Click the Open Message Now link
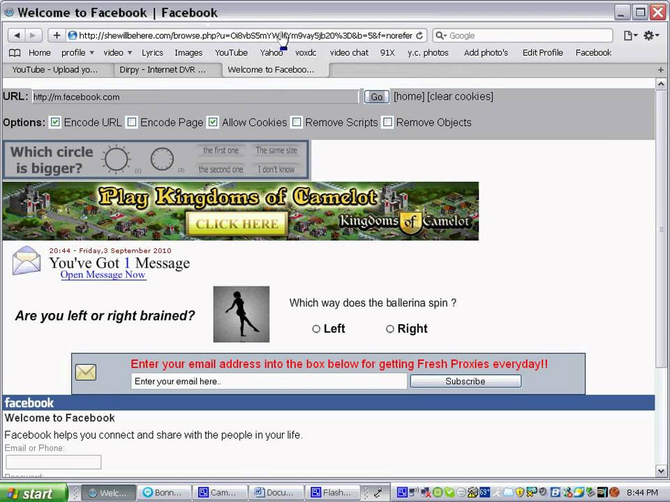This screenshot has width=670, height=502. (103, 275)
